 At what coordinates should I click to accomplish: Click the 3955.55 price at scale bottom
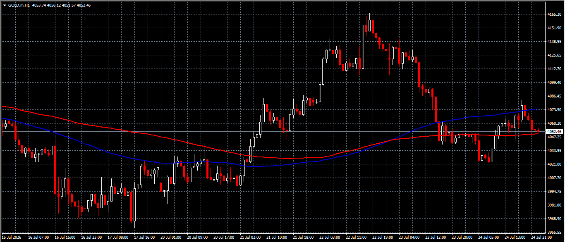554,232
